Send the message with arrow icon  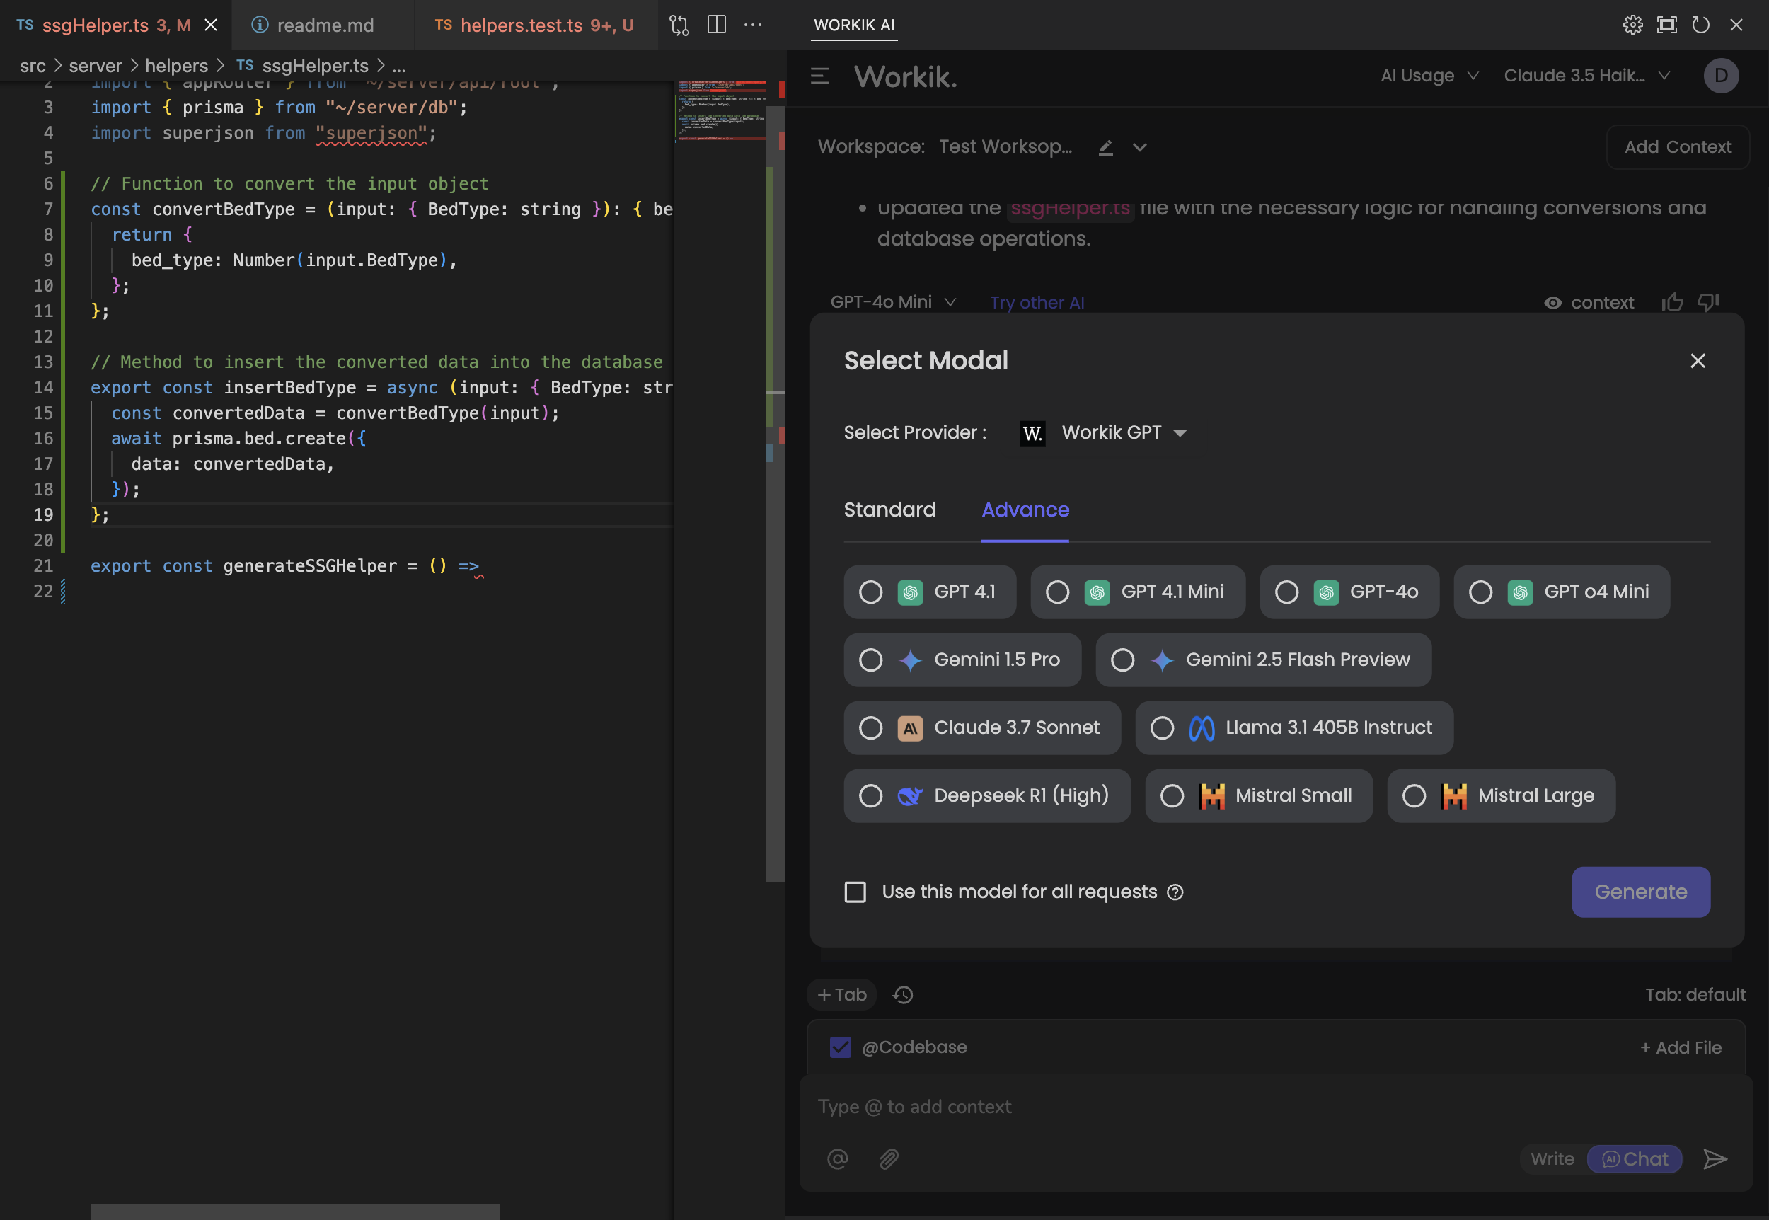[1715, 1159]
